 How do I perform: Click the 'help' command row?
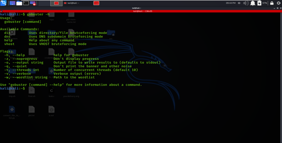[39, 40]
